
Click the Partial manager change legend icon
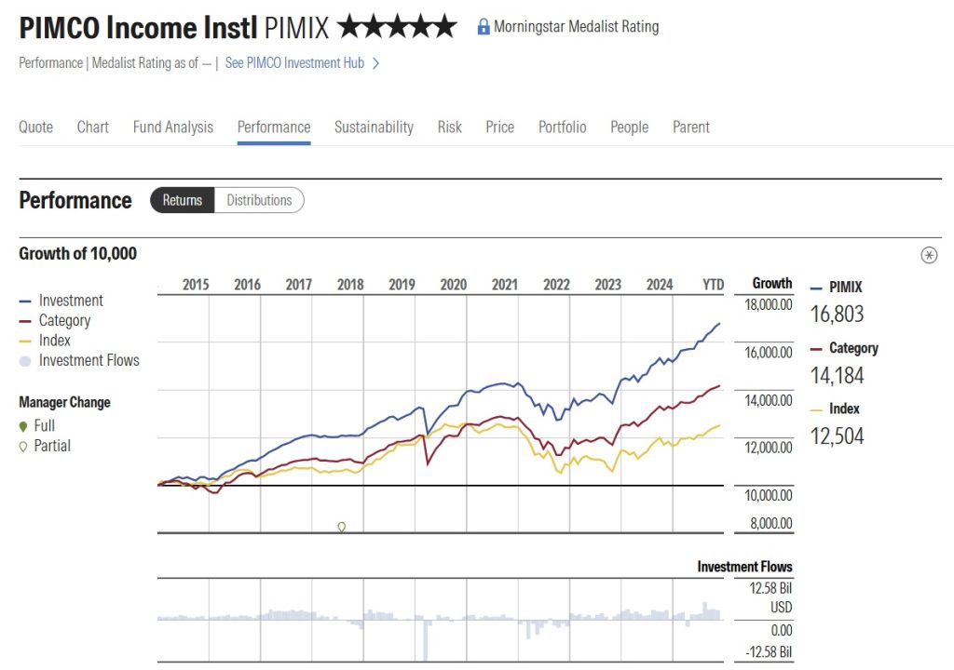click(23, 447)
